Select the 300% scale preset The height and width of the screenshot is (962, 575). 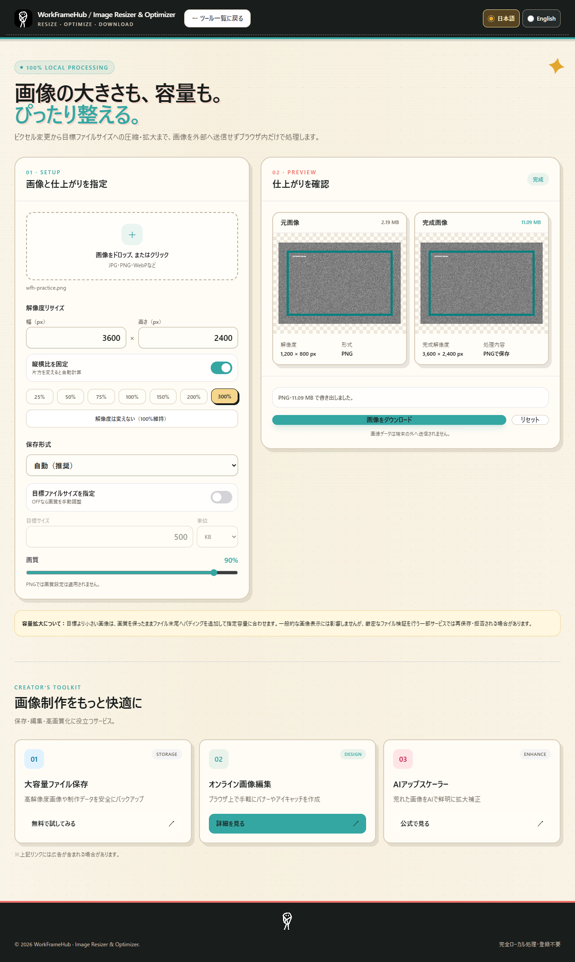coord(225,397)
